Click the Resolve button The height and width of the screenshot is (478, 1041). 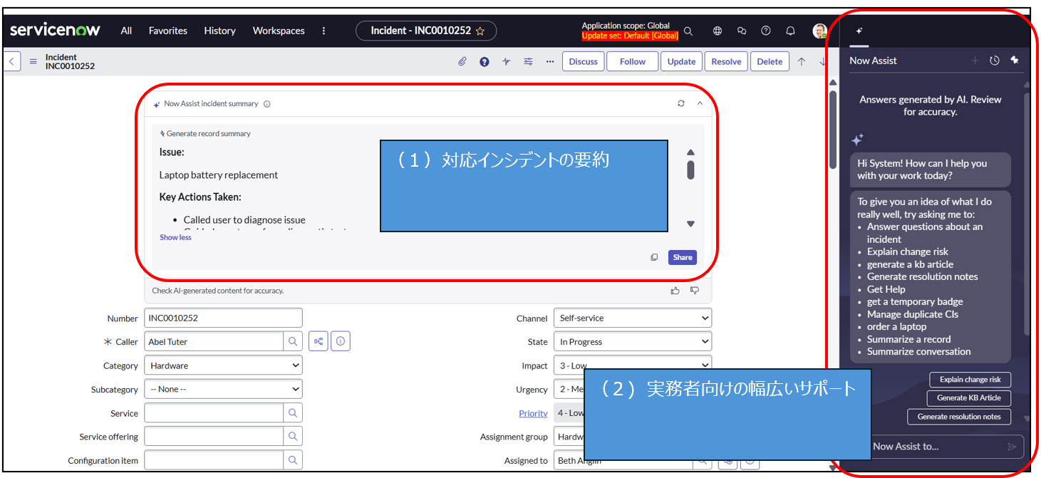727,61
